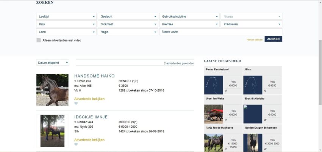Click the 'Herstel selectie' reset link
The width and height of the screenshot is (322, 152).
tap(254, 39)
